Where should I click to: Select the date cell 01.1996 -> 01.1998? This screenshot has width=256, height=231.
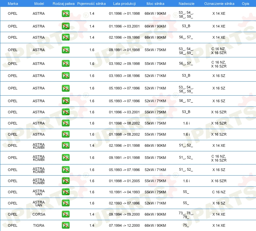pos(124,13)
